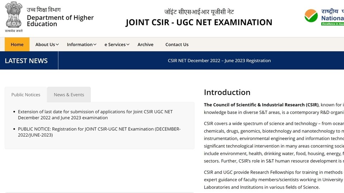Screen dimensions: 344x193
Task: Click the Hindi department name text
Action: pos(44,10)
